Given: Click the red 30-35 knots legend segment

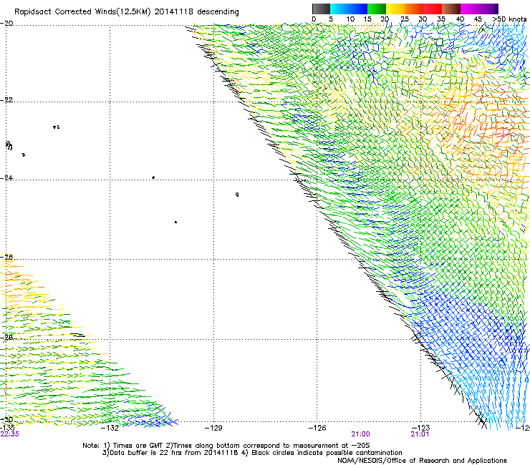Looking at the screenshot, I should 433,9.
